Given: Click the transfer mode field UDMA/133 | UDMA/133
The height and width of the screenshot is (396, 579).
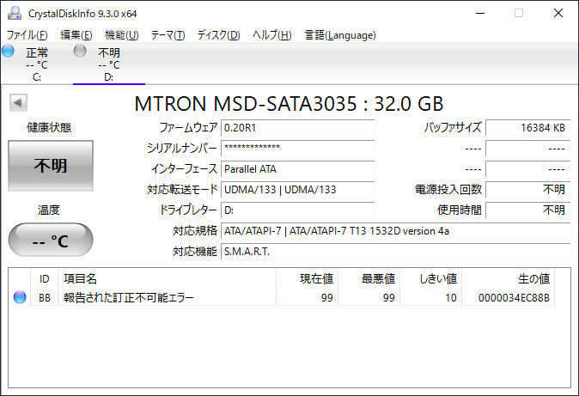Looking at the screenshot, I should pyautogui.click(x=297, y=190).
